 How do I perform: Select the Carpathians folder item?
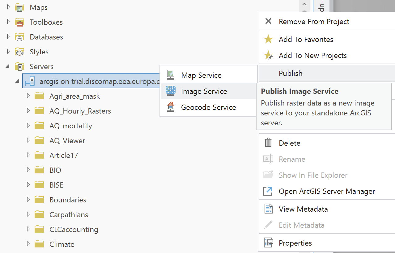[x=69, y=214]
